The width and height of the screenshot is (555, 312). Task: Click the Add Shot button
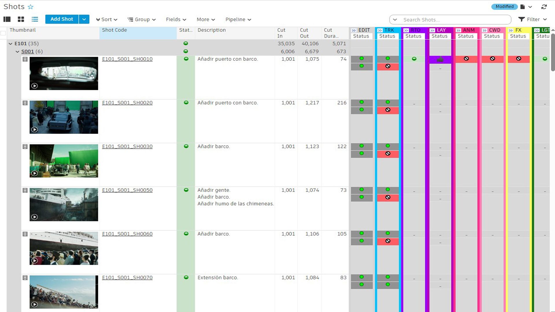pyautogui.click(x=62, y=19)
